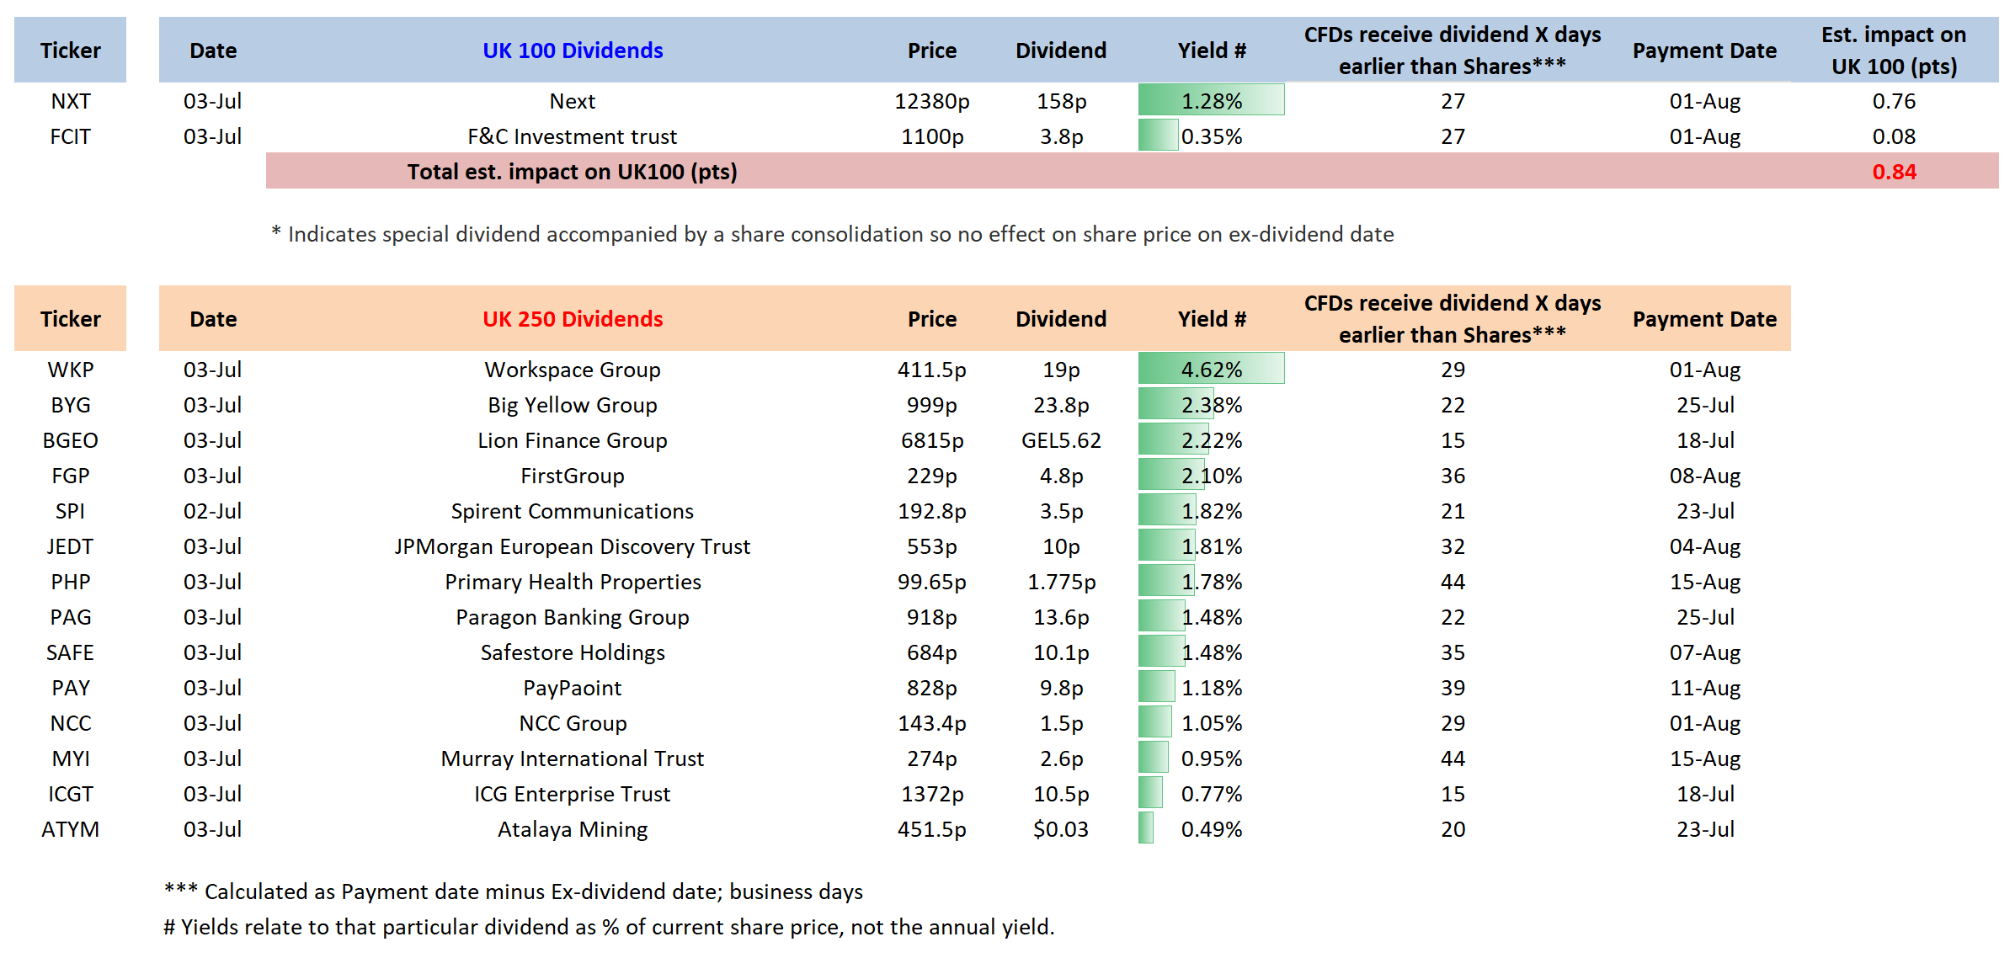Select the 158p dividend cell
This screenshot has width=2015, height=958.
pyautogui.click(x=1061, y=101)
